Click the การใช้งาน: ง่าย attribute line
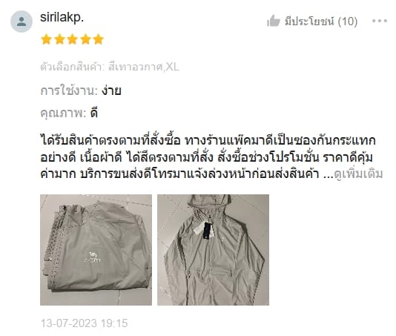This screenshot has height=336, width=396. pos(81,90)
